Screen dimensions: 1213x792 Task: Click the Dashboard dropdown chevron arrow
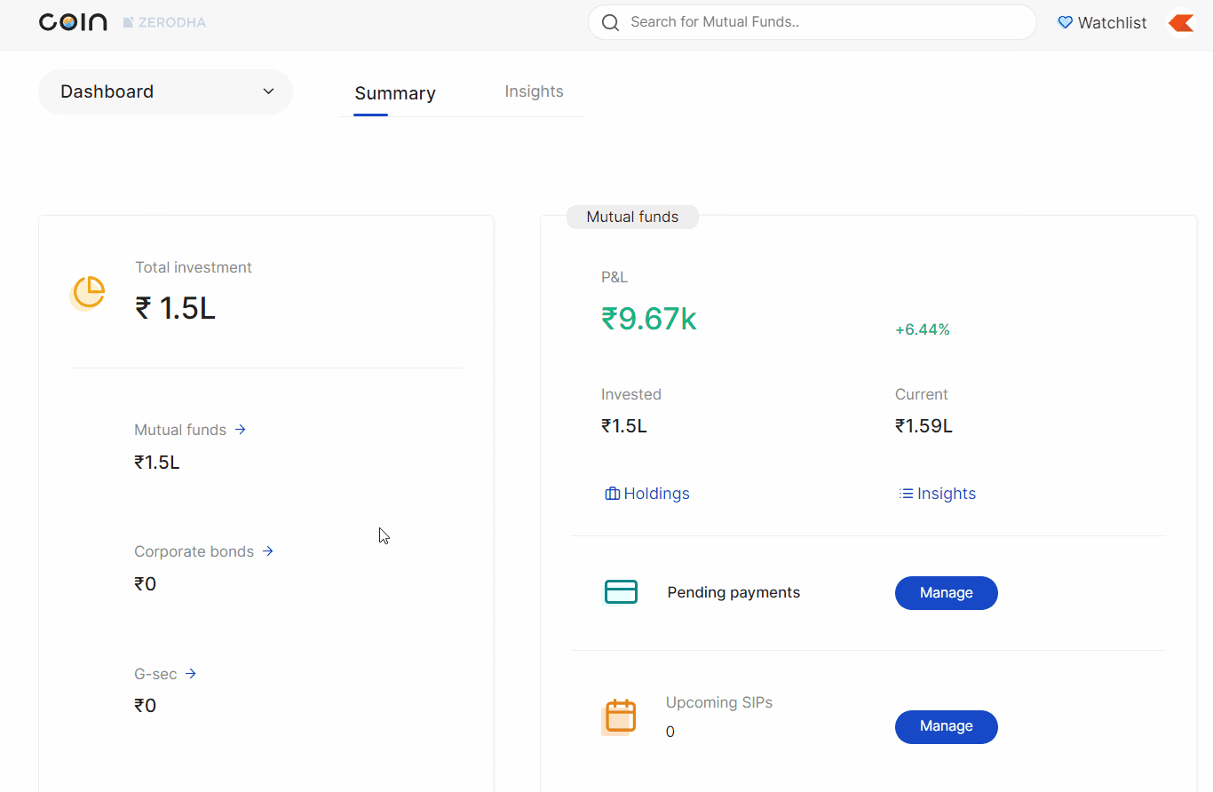coord(268,91)
